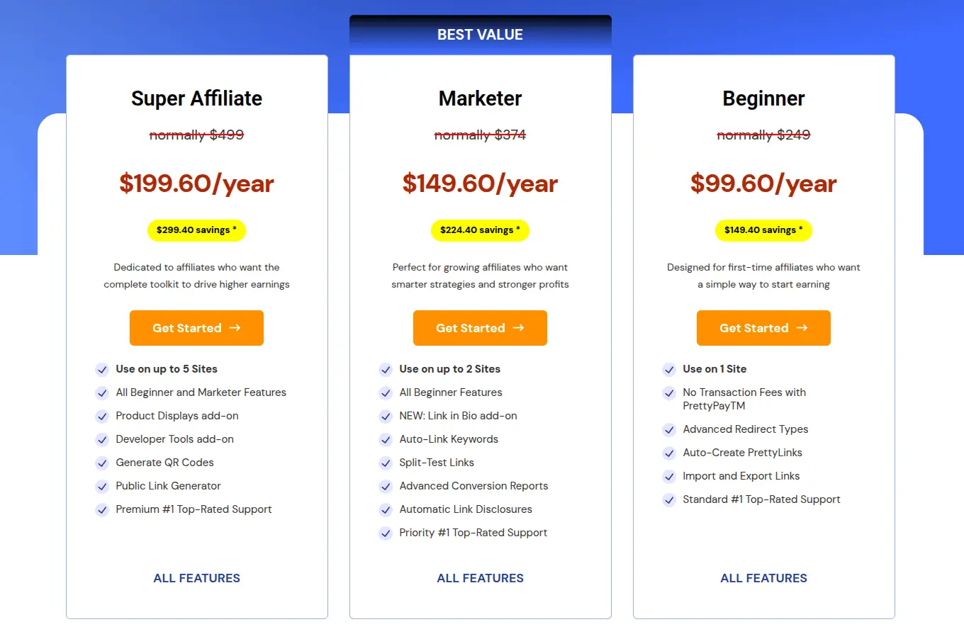Click checkmark icon beside Advanced Redirect Types
Viewport: 964px width, 634px height.
669,430
